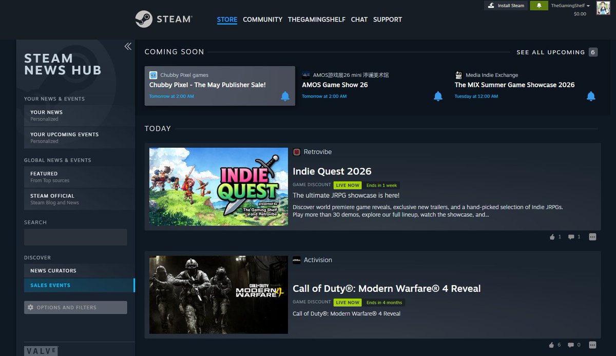Screen dimensions: 616x356
Task: Open the Modern Warfare 4 thumbnail
Action: click(x=219, y=295)
